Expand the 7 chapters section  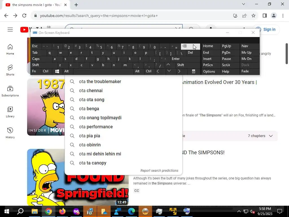(x=260, y=136)
